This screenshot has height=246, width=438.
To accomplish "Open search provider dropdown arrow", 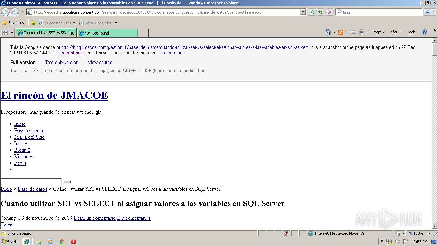I will (434, 12).
